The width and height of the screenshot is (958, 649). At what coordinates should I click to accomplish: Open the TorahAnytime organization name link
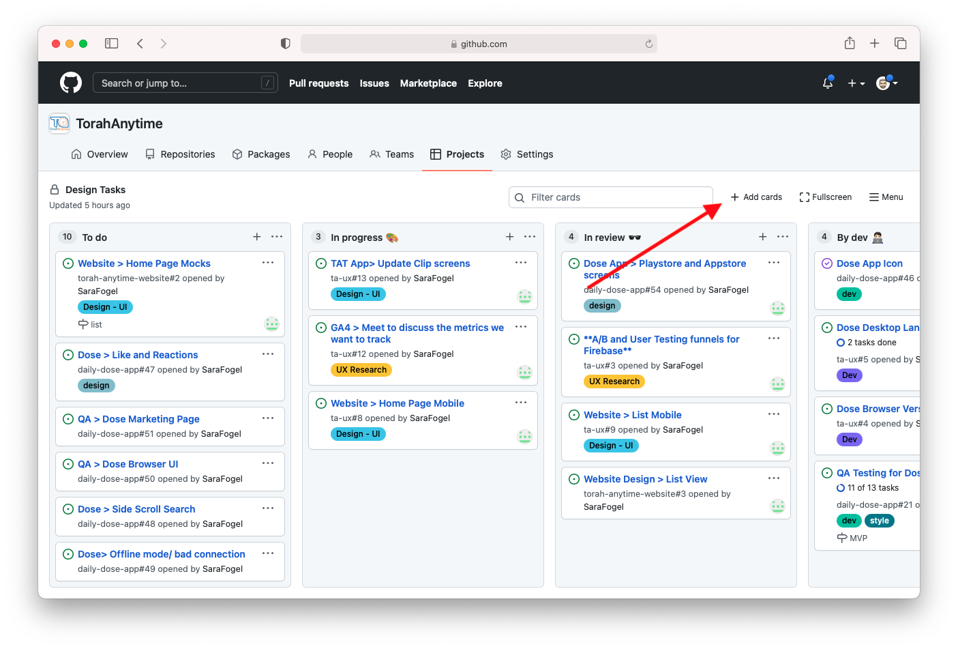click(119, 124)
